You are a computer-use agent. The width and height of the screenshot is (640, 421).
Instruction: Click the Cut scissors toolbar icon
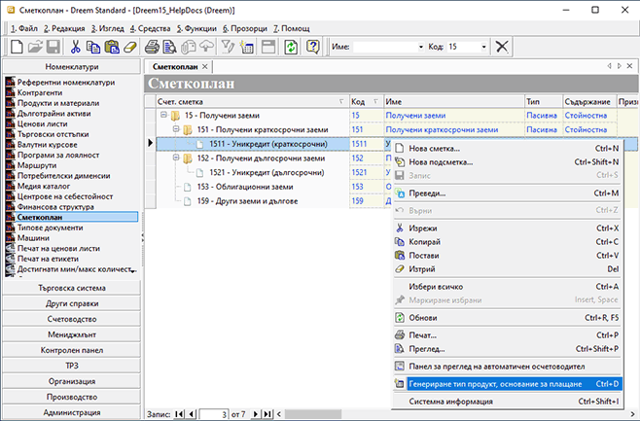tap(76, 47)
